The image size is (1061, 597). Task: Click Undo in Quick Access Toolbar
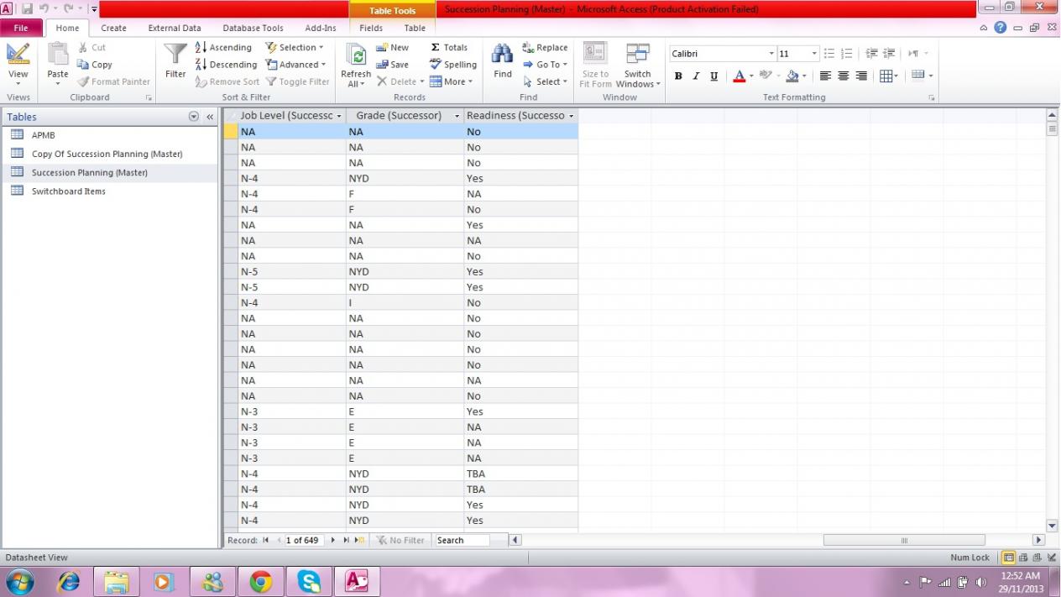click(44, 9)
